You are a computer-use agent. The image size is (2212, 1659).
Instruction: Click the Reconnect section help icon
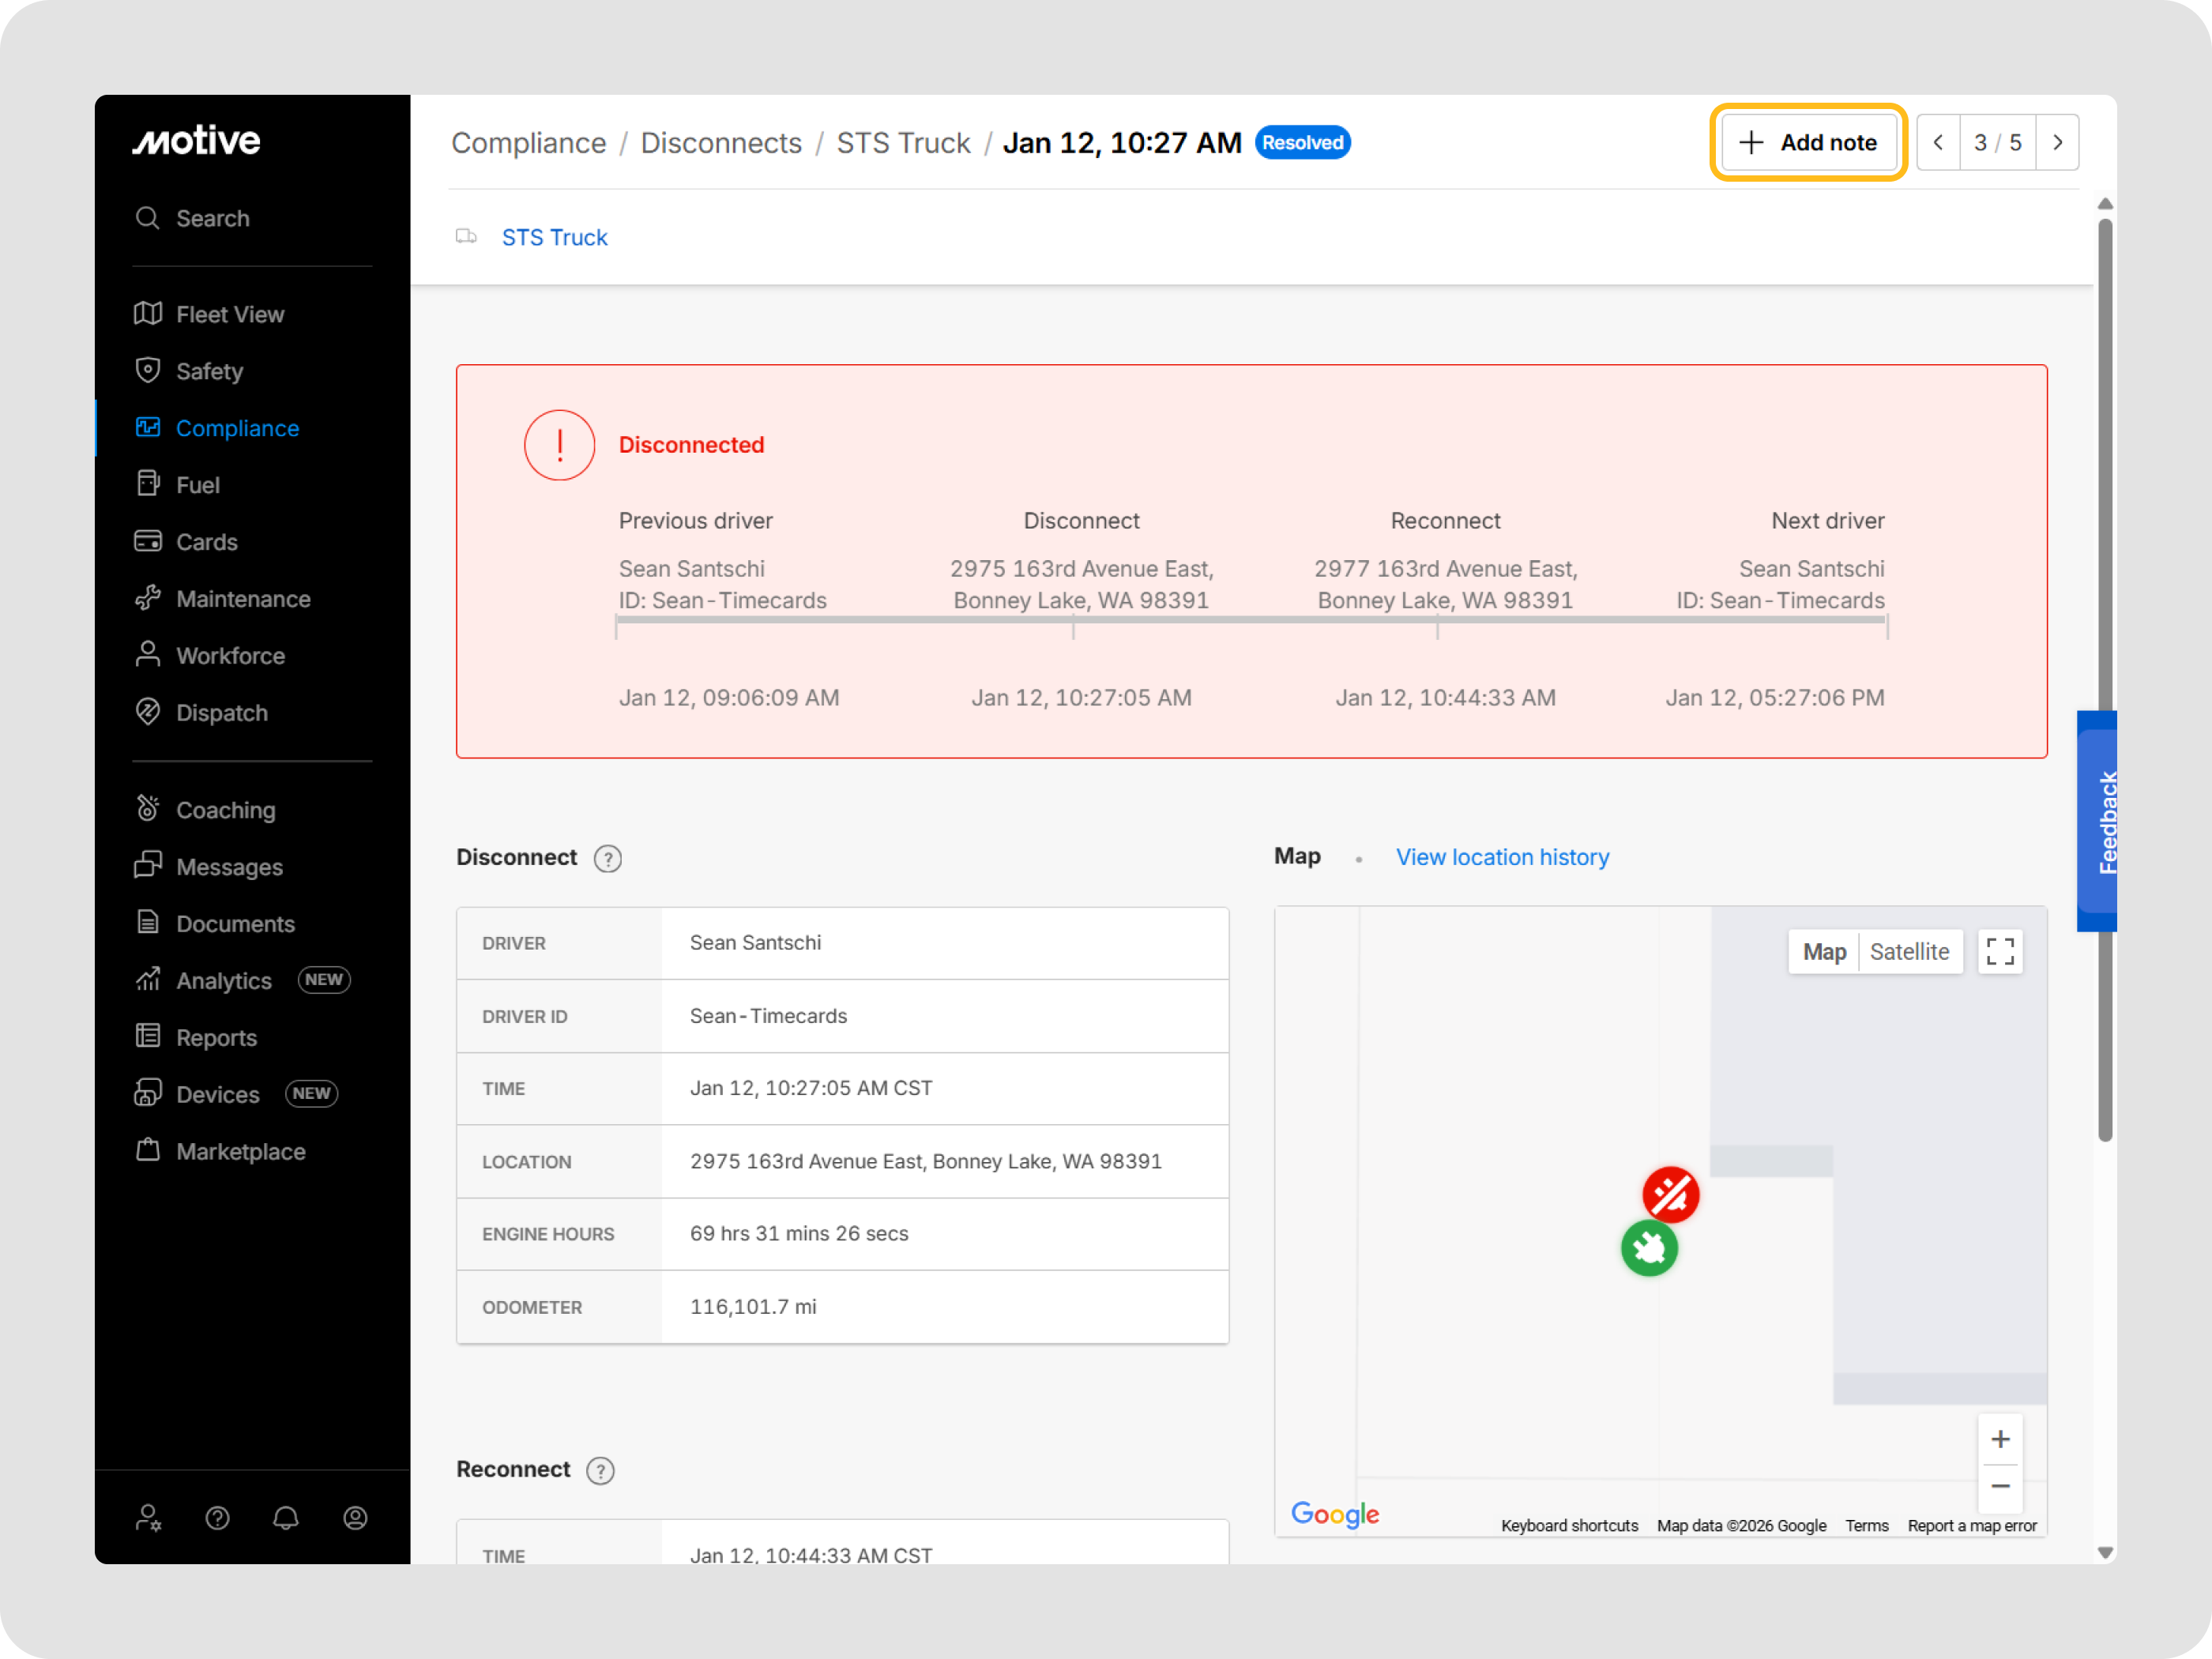[x=600, y=1470]
